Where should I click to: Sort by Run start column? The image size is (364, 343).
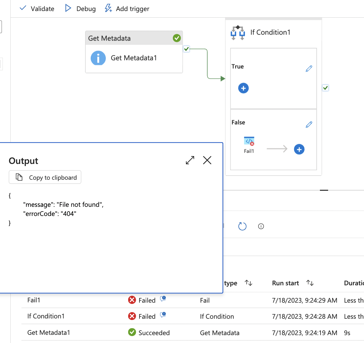tap(310, 283)
